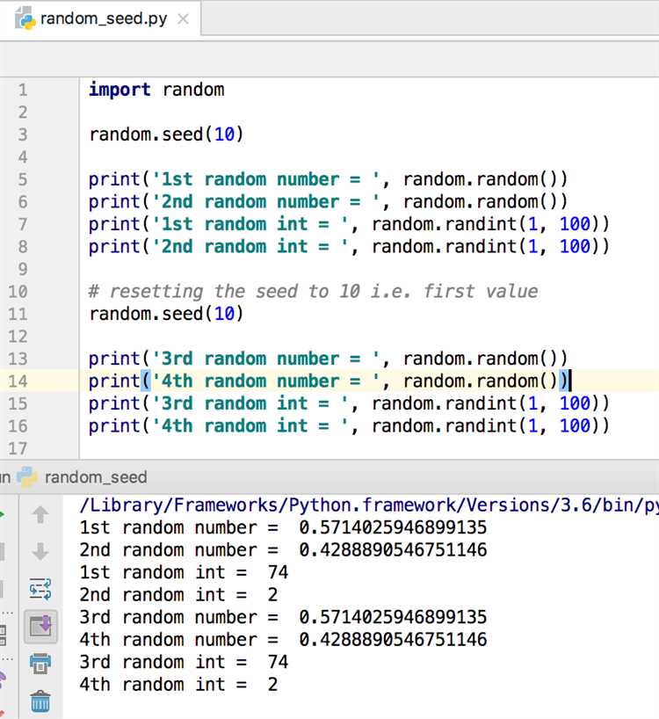Screen dimensions: 659x719
Task: Click the comment '# resetting the seed to 10'
Action: [x=313, y=292]
